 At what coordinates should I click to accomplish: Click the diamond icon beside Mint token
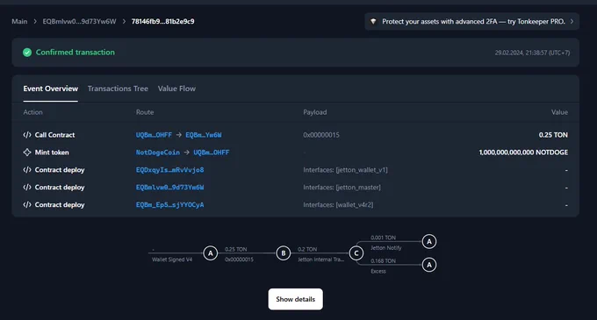(x=27, y=153)
